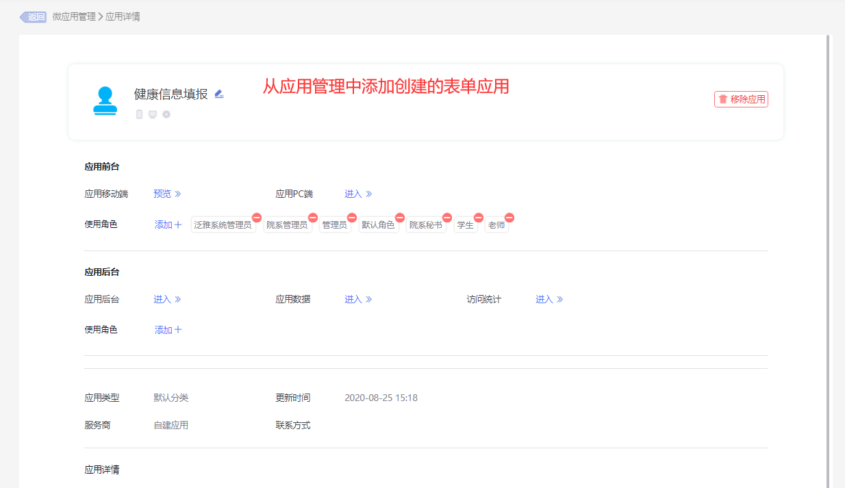Remove 泛雅系统管理员 role
Viewport: 845px width, 488px height.
257,218
